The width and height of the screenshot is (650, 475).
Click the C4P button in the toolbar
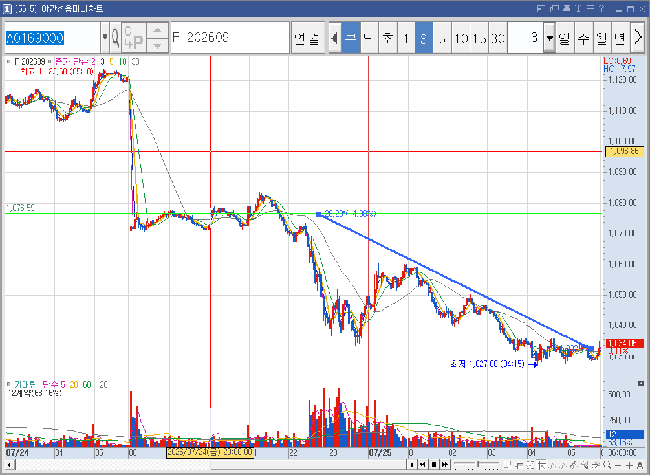coord(133,38)
